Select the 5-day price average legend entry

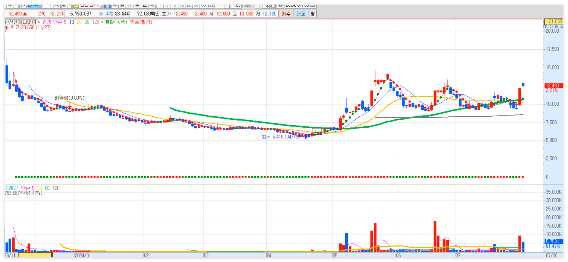click(65, 22)
